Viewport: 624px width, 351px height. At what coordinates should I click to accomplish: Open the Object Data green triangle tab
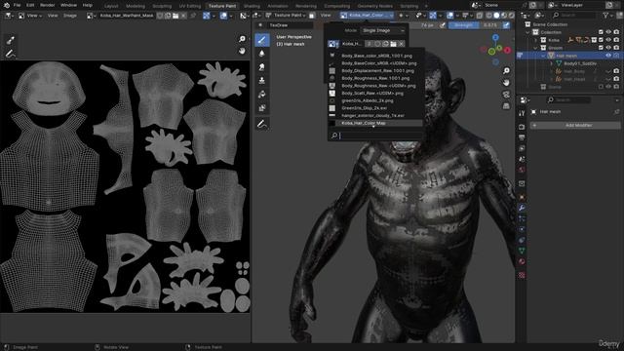click(x=522, y=251)
